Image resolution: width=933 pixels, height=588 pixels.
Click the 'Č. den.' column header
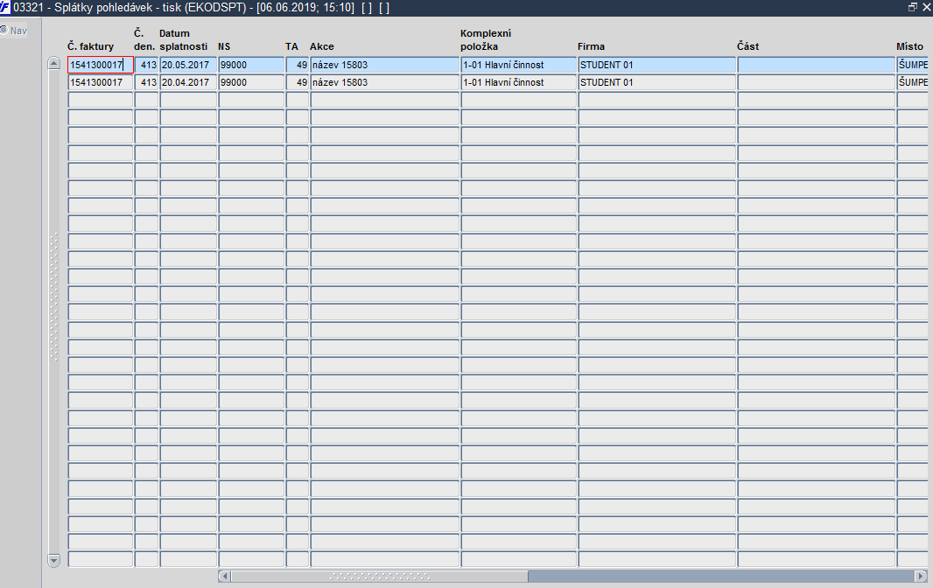(144, 40)
